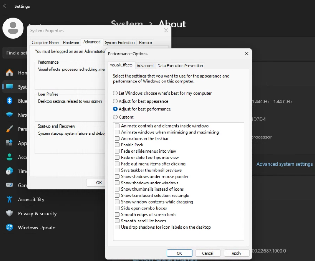Switch to Advanced tab in Performance Options
Screen dimensions: 315x261
point(145,66)
